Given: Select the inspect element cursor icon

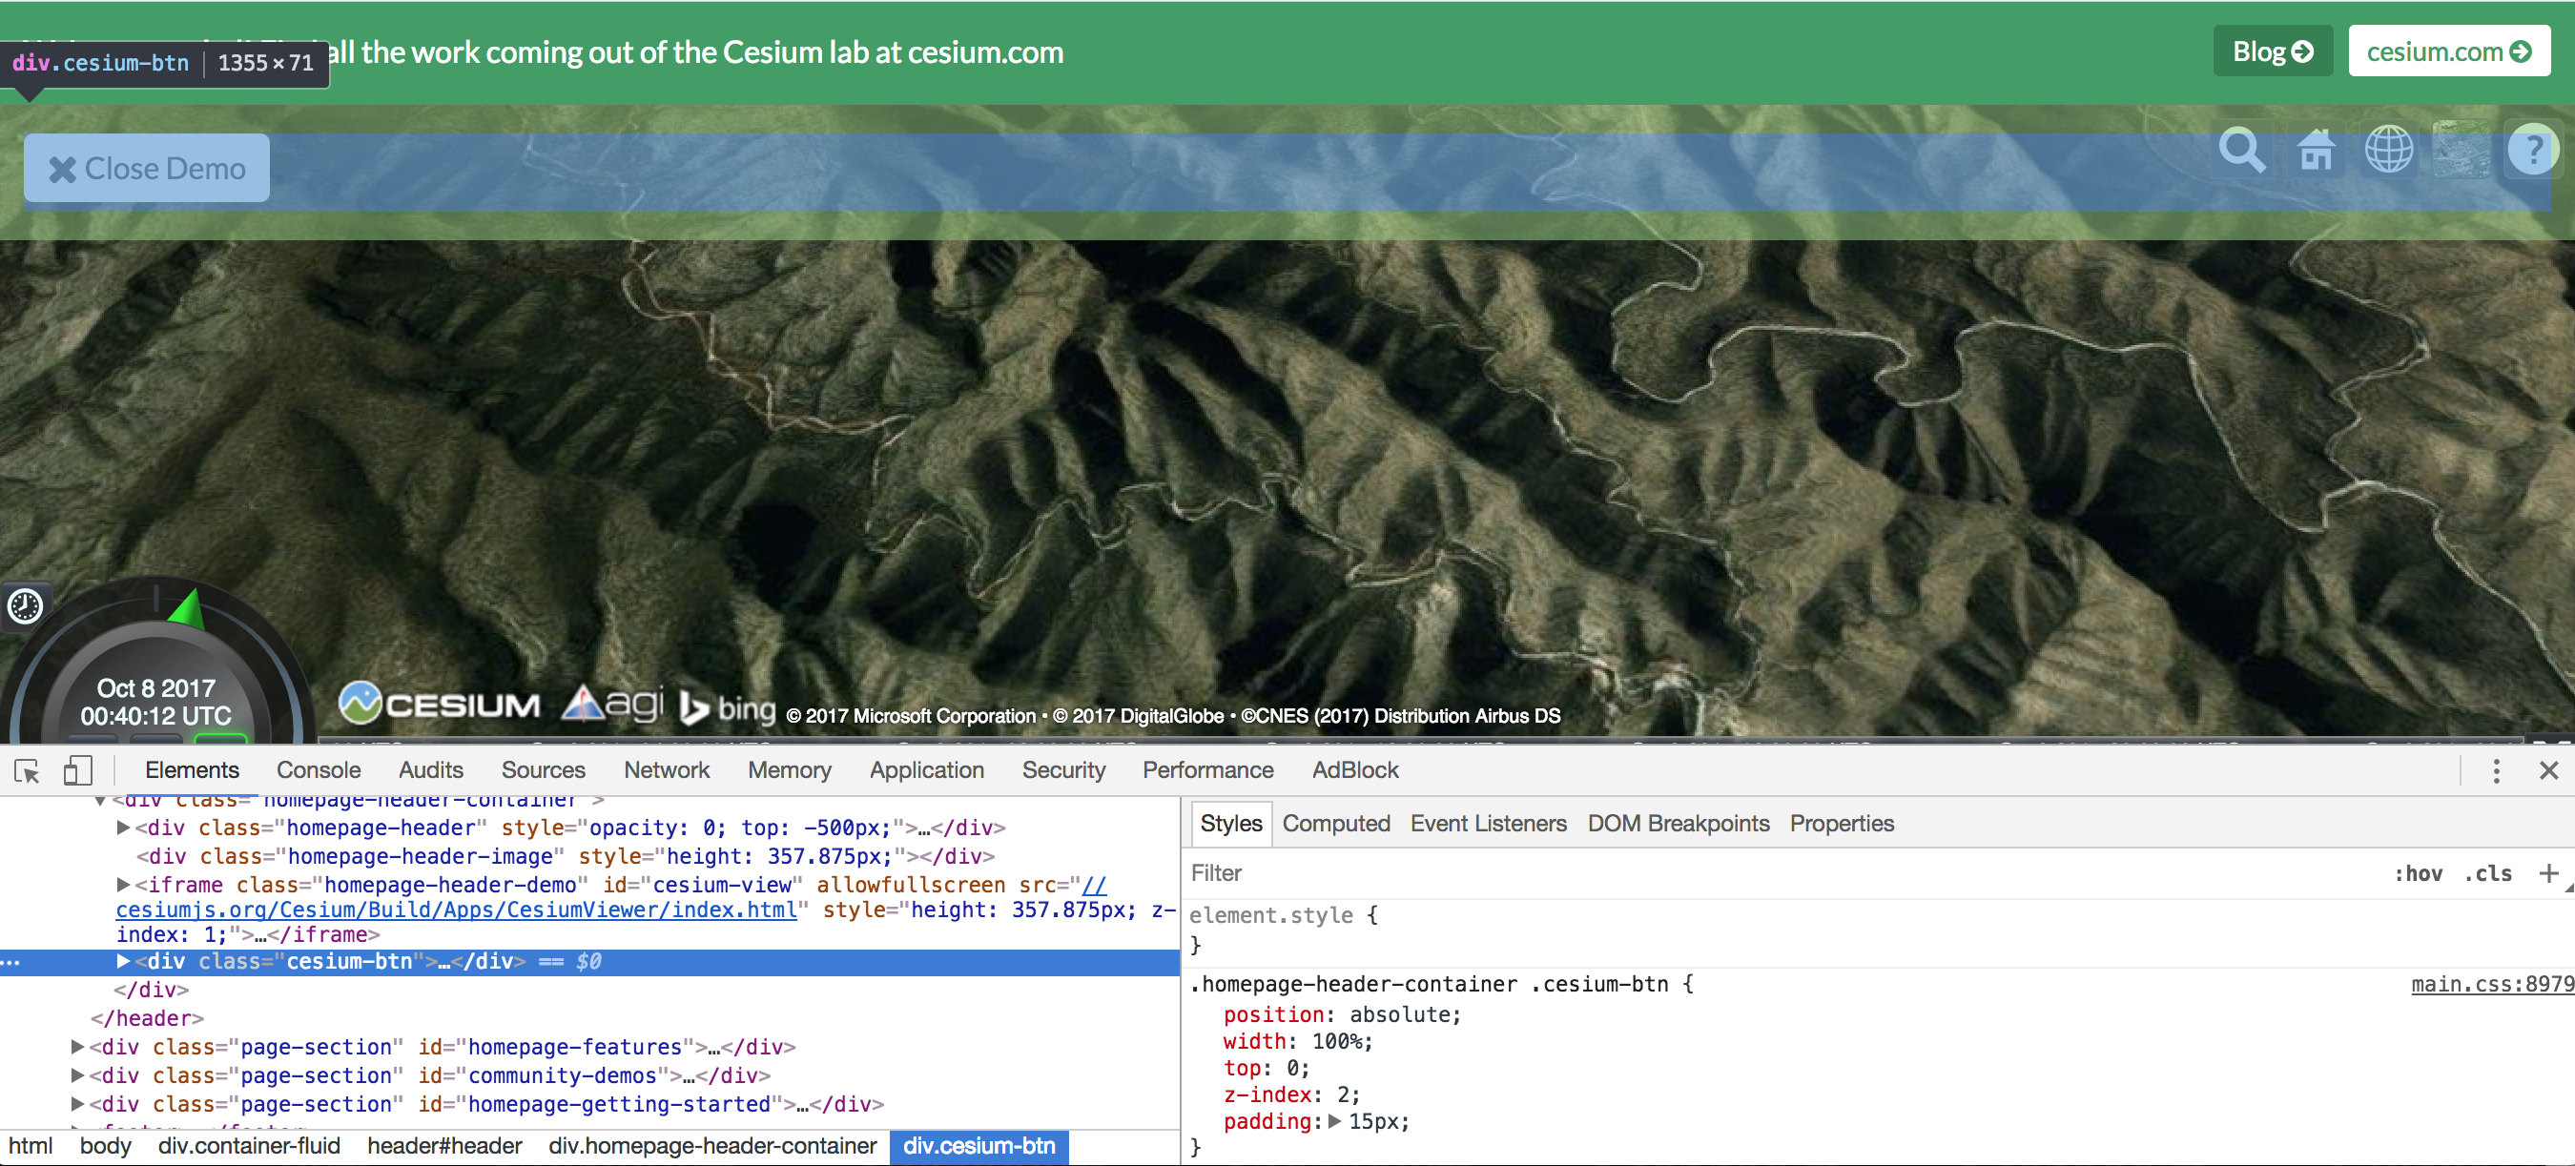Looking at the screenshot, I should 28,770.
